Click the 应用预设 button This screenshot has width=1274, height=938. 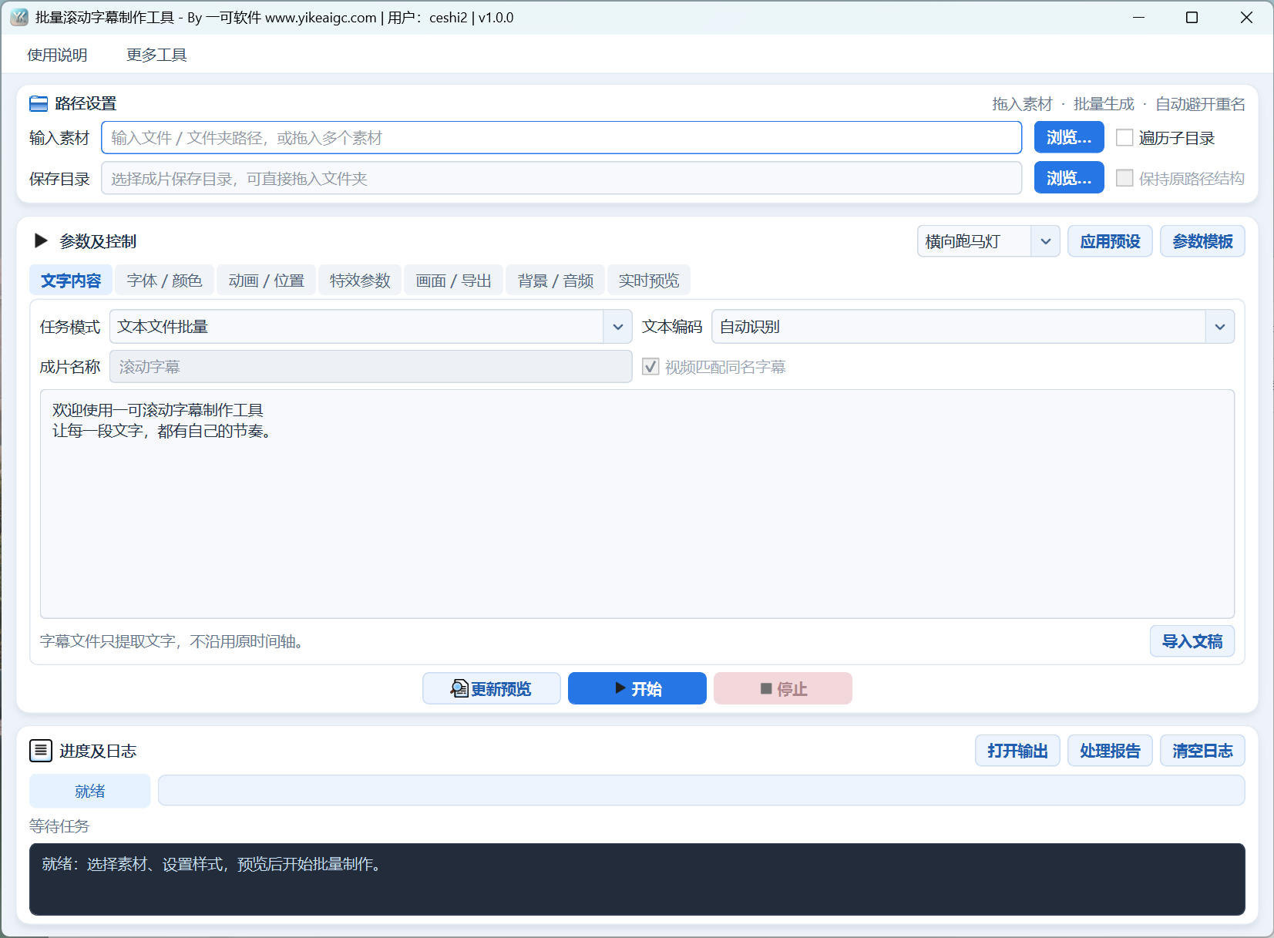(1110, 241)
